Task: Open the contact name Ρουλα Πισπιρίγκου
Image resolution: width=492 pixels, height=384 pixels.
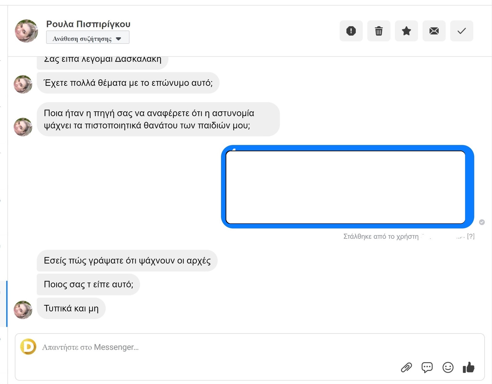Action: tap(88, 24)
